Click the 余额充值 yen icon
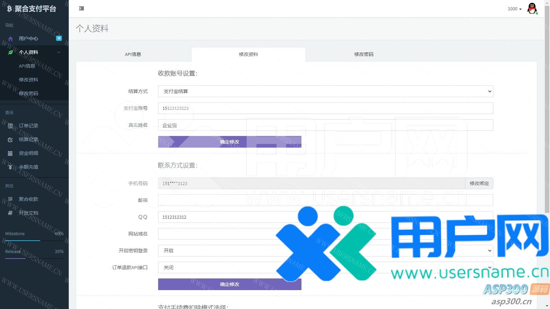Viewport: 550px width, 309px height. 10,167
